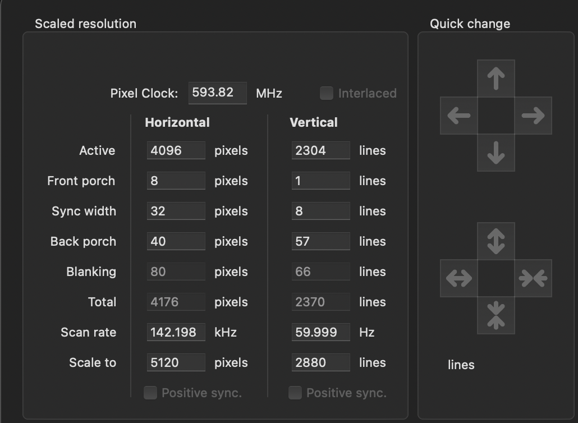Click the shrink horizontally inward-arrows icon
This screenshot has height=423, width=578.
tap(533, 278)
